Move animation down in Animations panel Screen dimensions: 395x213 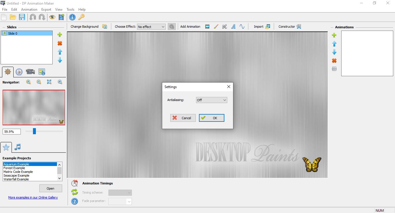[334, 52]
